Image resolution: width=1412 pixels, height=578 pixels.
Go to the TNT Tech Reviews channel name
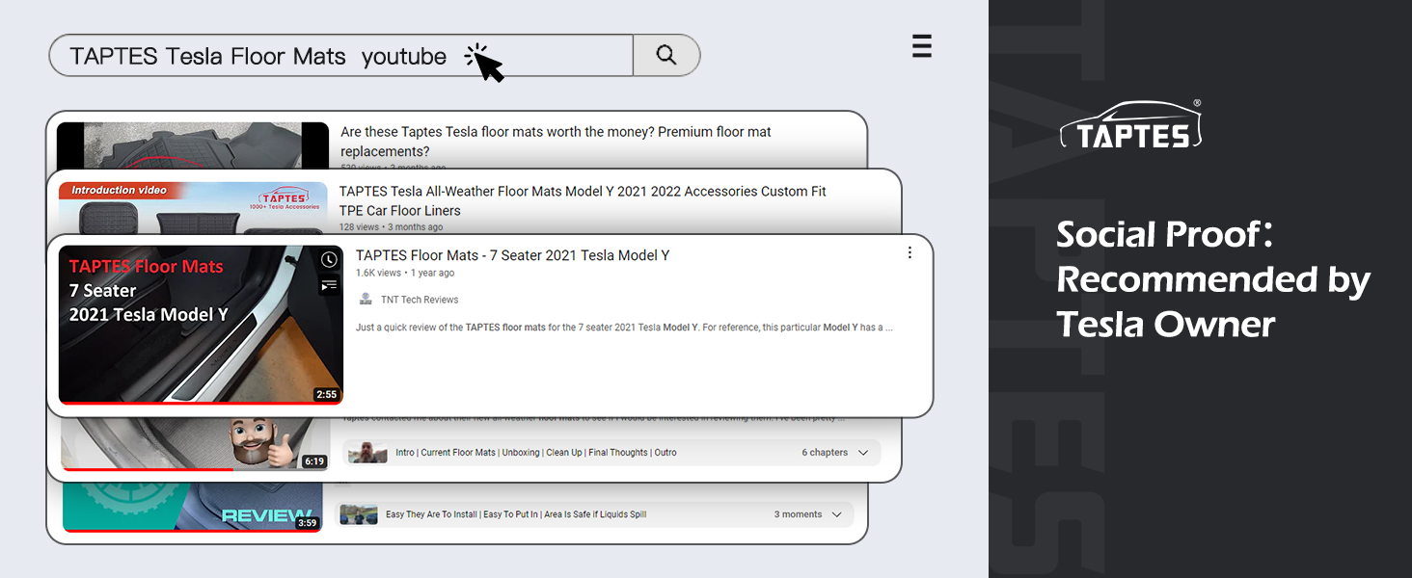pos(420,300)
